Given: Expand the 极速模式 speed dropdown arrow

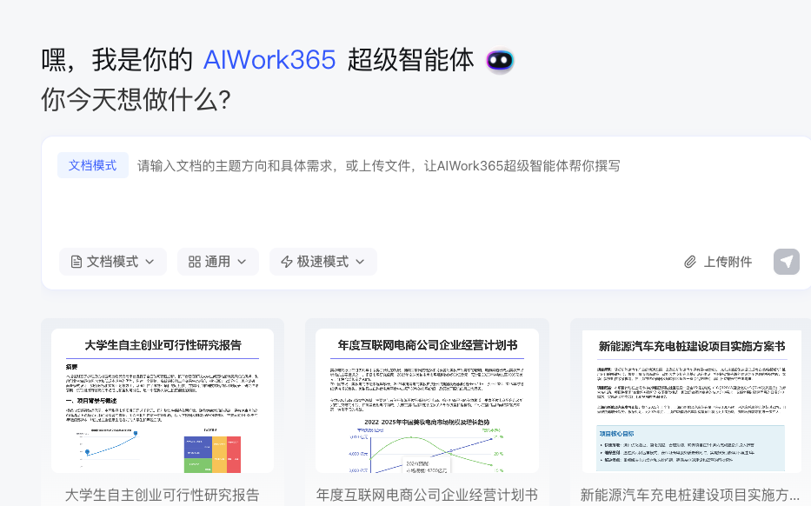Looking at the screenshot, I should click(x=360, y=262).
